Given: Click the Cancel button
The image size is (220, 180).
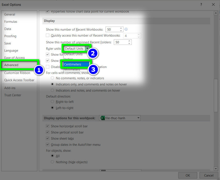Looking at the screenshot, I should click(x=209, y=175).
